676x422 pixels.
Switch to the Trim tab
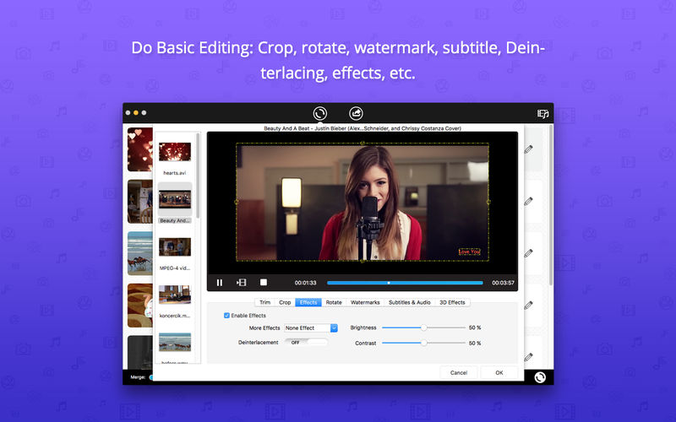[264, 302]
